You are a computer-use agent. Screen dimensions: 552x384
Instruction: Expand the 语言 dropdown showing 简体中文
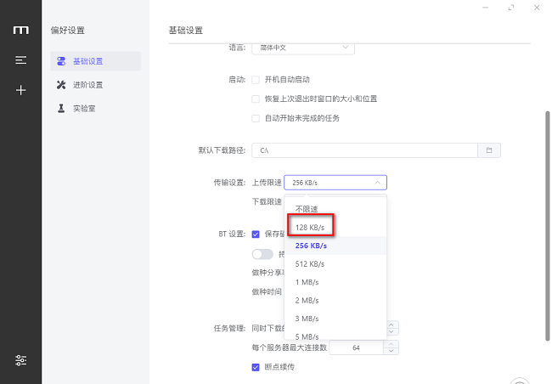[x=303, y=48]
